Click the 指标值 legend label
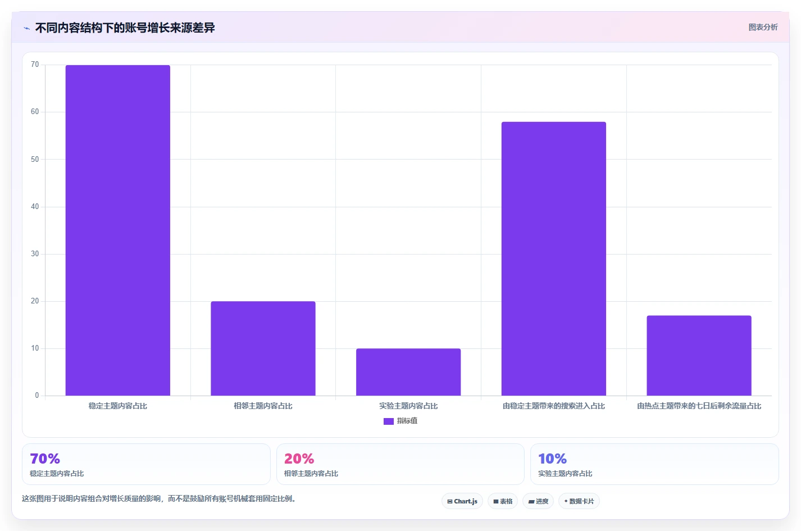801x531 pixels. click(x=407, y=421)
